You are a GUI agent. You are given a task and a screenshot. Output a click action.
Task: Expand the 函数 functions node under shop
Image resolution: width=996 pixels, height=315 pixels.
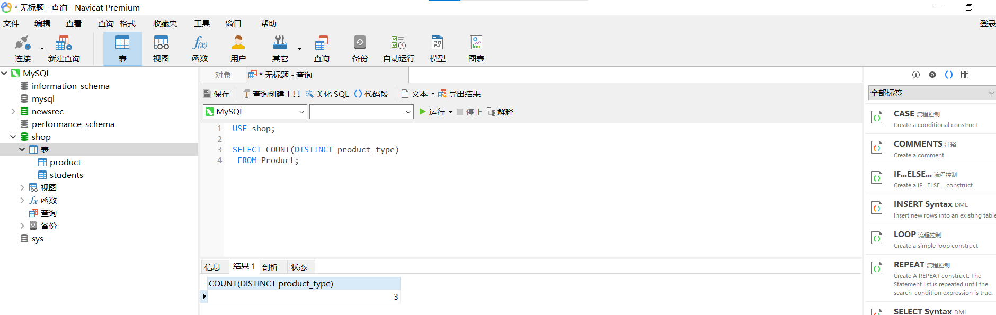pos(22,200)
